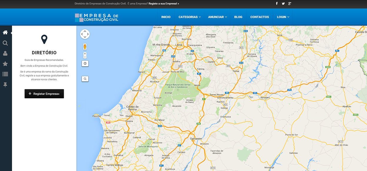Select the Street View pegman icon
The height and width of the screenshot is (171, 367).
85,47
